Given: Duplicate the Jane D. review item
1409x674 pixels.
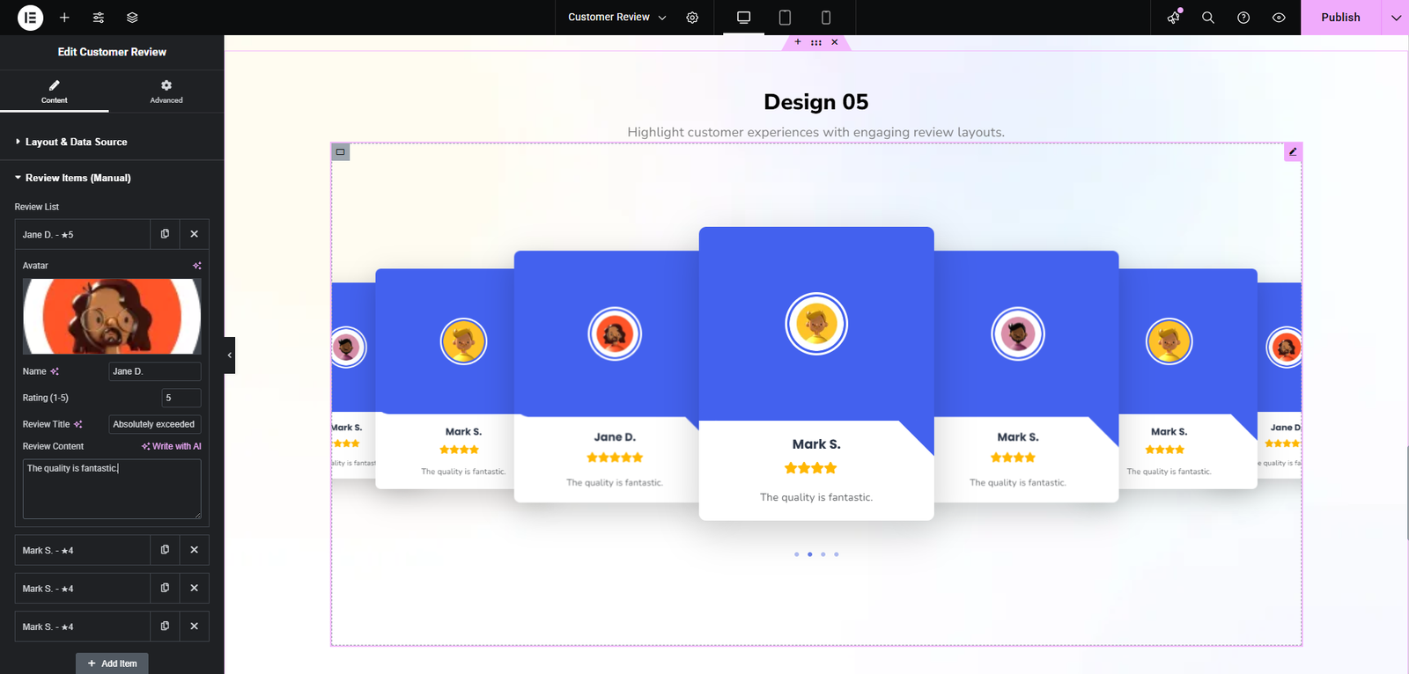Looking at the screenshot, I should pos(165,234).
